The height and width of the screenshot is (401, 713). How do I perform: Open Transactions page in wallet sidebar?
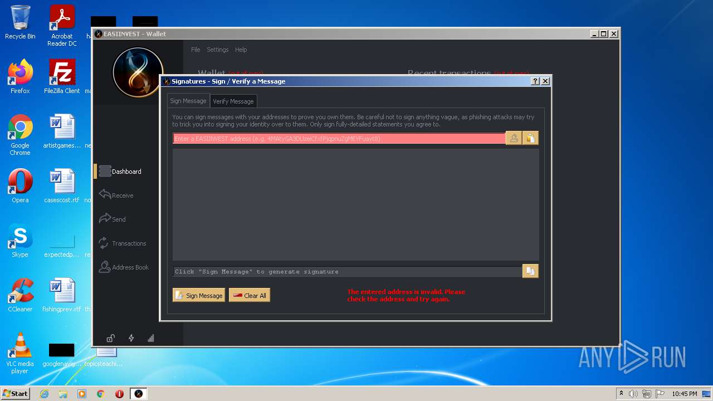(x=123, y=243)
